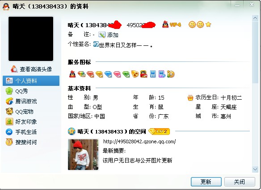Select the 个人资料 tab
Screen dimensions: 261x190
tap(31, 81)
